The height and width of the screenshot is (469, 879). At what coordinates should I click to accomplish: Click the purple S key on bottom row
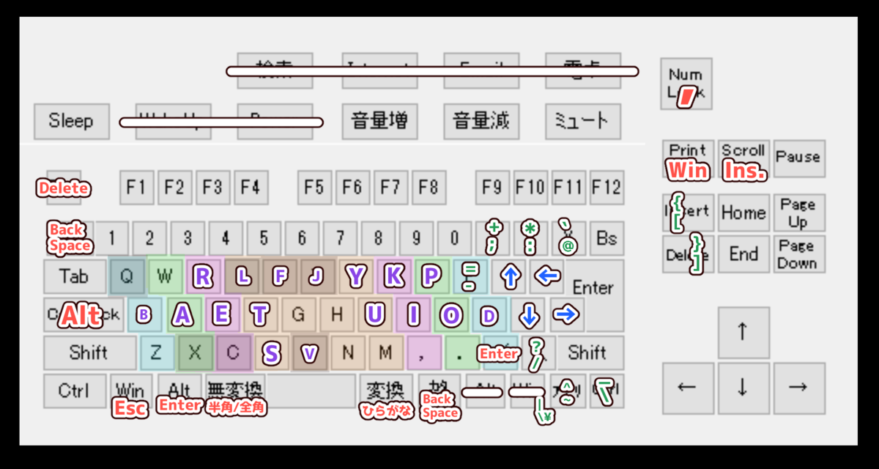271,352
